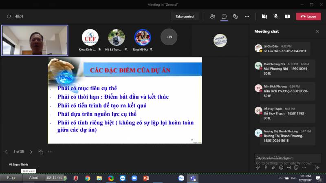Toggle the meeting chat panel icon

[224, 16]
